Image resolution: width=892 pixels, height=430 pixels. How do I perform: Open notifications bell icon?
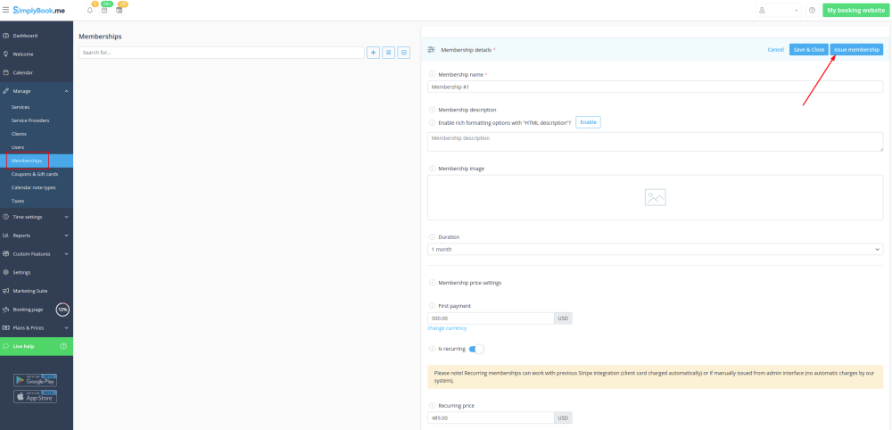(x=90, y=11)
